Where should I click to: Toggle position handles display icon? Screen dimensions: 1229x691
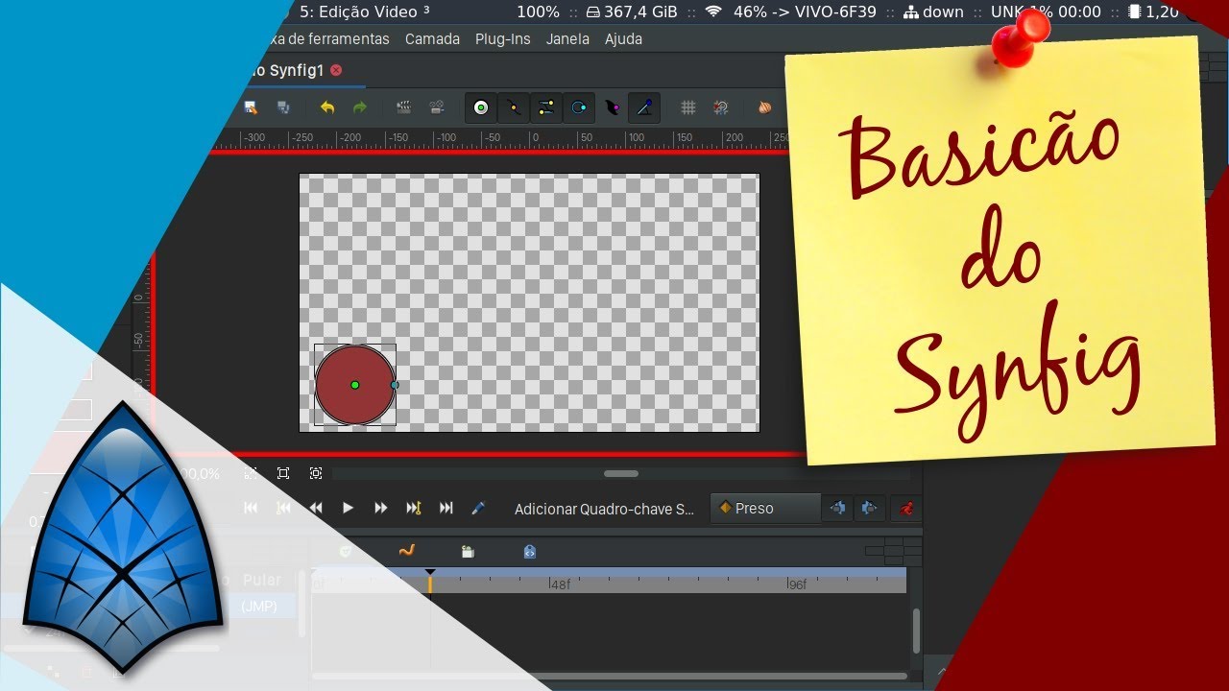pos(481,107)
